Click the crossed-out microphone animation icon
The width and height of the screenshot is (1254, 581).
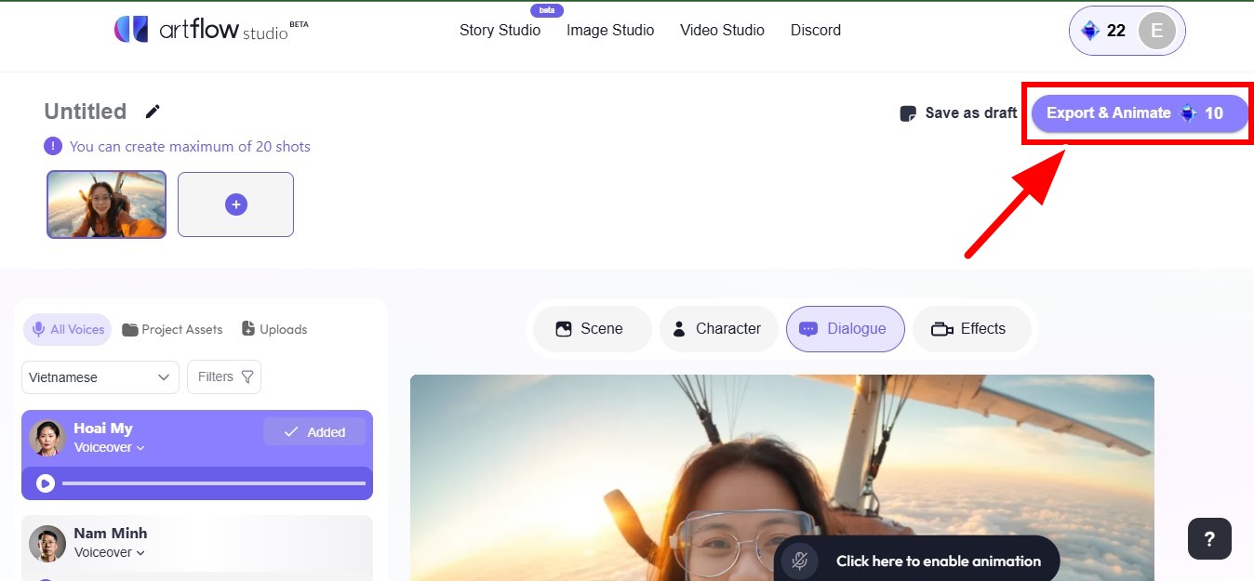[x=798, y=561]
